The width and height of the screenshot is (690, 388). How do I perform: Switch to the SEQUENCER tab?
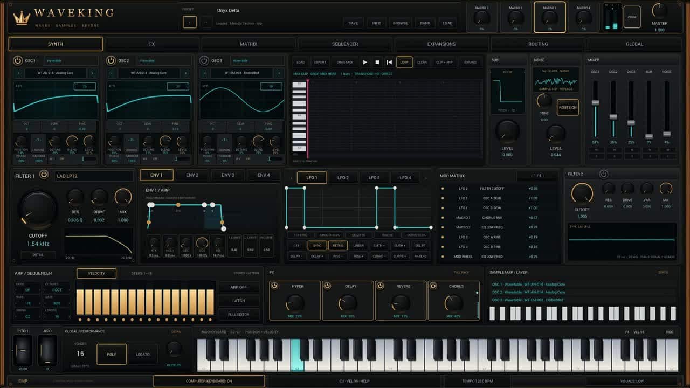(x=345, y=44)
